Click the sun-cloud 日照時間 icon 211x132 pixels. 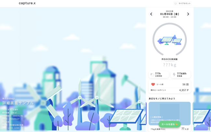152,75
